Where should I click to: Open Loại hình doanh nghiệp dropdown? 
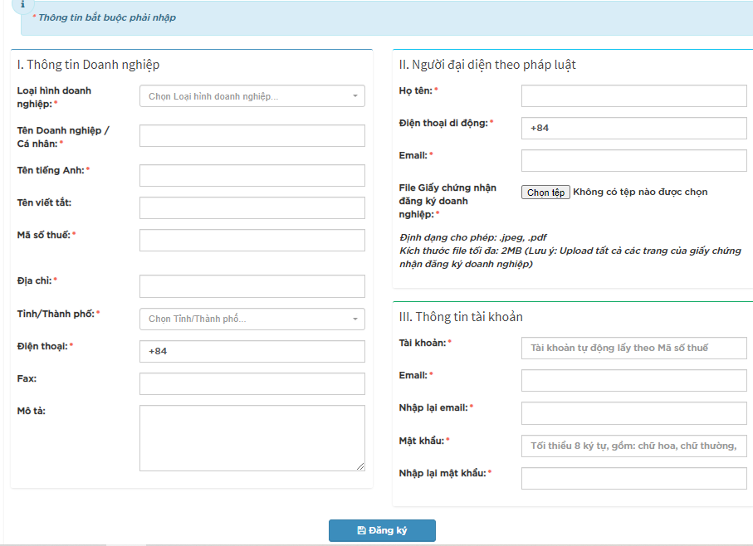(252, 96)
